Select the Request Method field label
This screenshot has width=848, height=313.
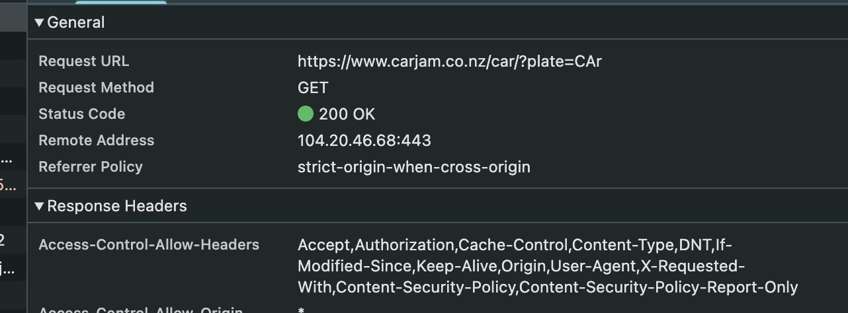click(x=96, y=88)
